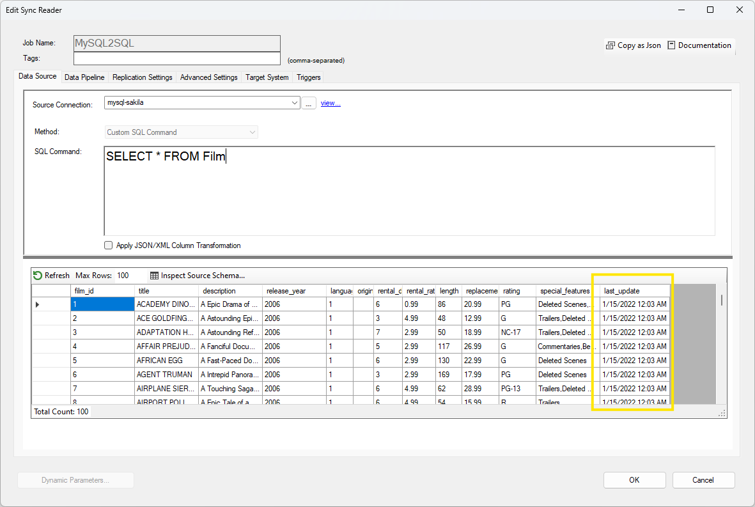755x507 pixels.
Task: Click the AGENT TRUMAN title cell
Action: (167, 374)
